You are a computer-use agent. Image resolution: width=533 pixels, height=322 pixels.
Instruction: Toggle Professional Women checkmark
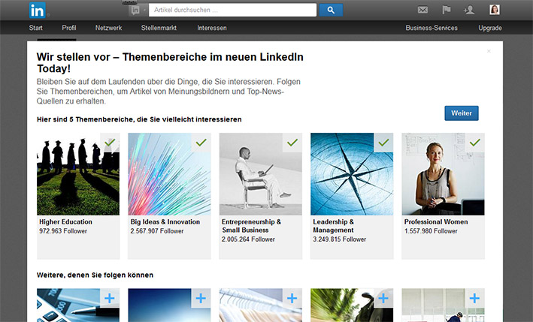point(475,143)
